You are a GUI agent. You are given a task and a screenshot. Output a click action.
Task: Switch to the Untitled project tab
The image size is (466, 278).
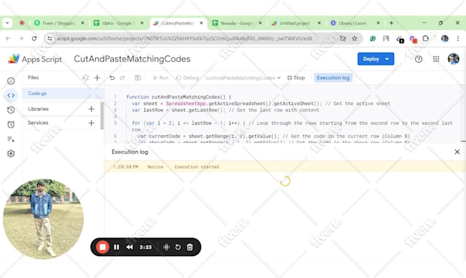pyautogui.click(x=295, y=23)
